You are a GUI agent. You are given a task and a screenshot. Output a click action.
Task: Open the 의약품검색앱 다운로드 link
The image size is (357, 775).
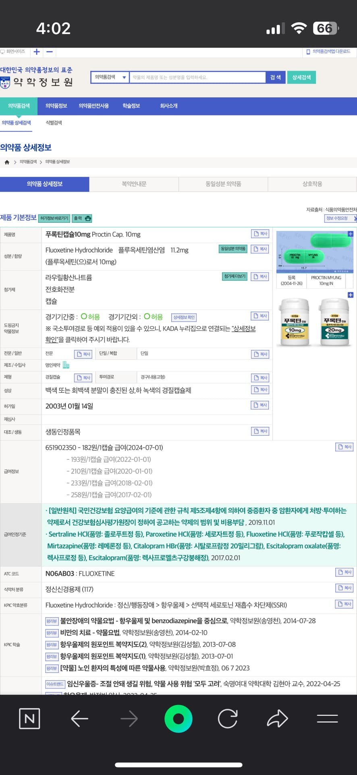click(x=328, y=52)
